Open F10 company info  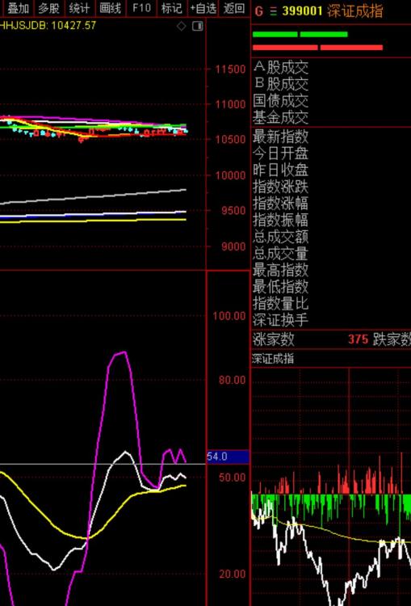[141, 8]
